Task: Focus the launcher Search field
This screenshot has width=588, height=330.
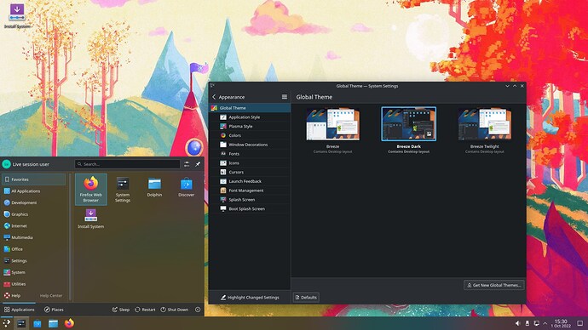Action: (128, 164)
